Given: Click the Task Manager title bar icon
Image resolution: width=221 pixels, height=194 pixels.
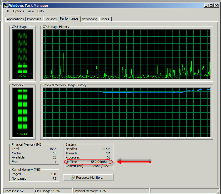Looking at the screenshot, I should (x=6, y=6).
